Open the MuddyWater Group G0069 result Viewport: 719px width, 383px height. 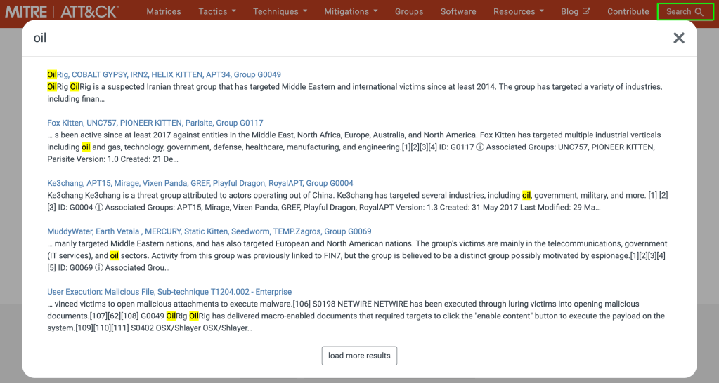(209, 231)
